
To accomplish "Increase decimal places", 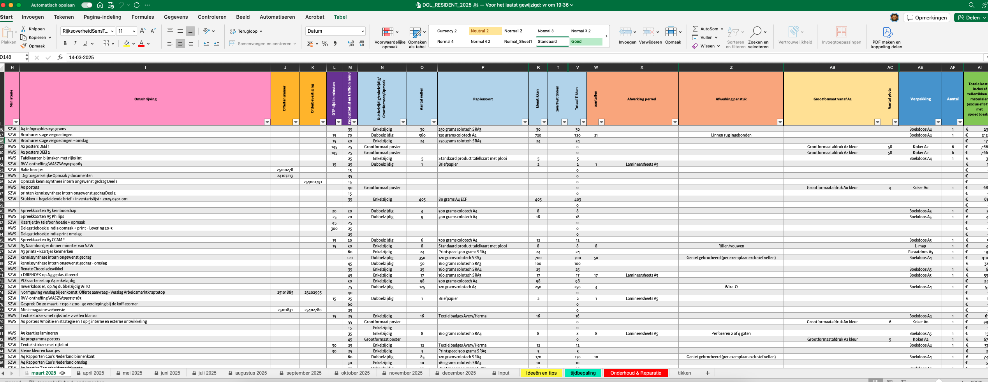I will click(x=351, y=44).
